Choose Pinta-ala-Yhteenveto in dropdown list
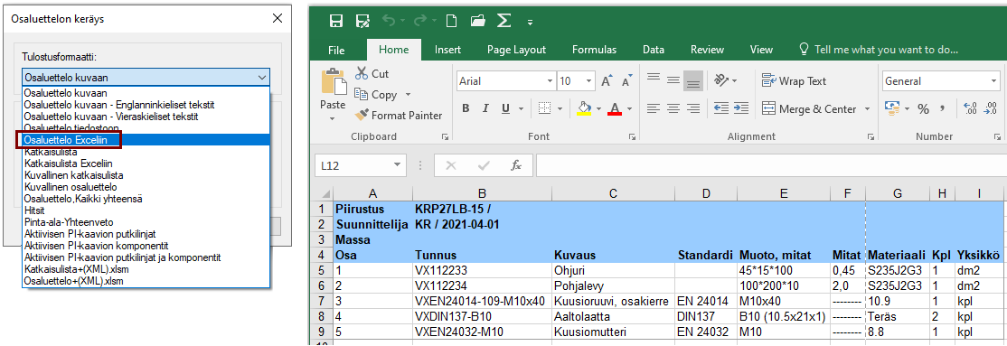 (146, 222)
